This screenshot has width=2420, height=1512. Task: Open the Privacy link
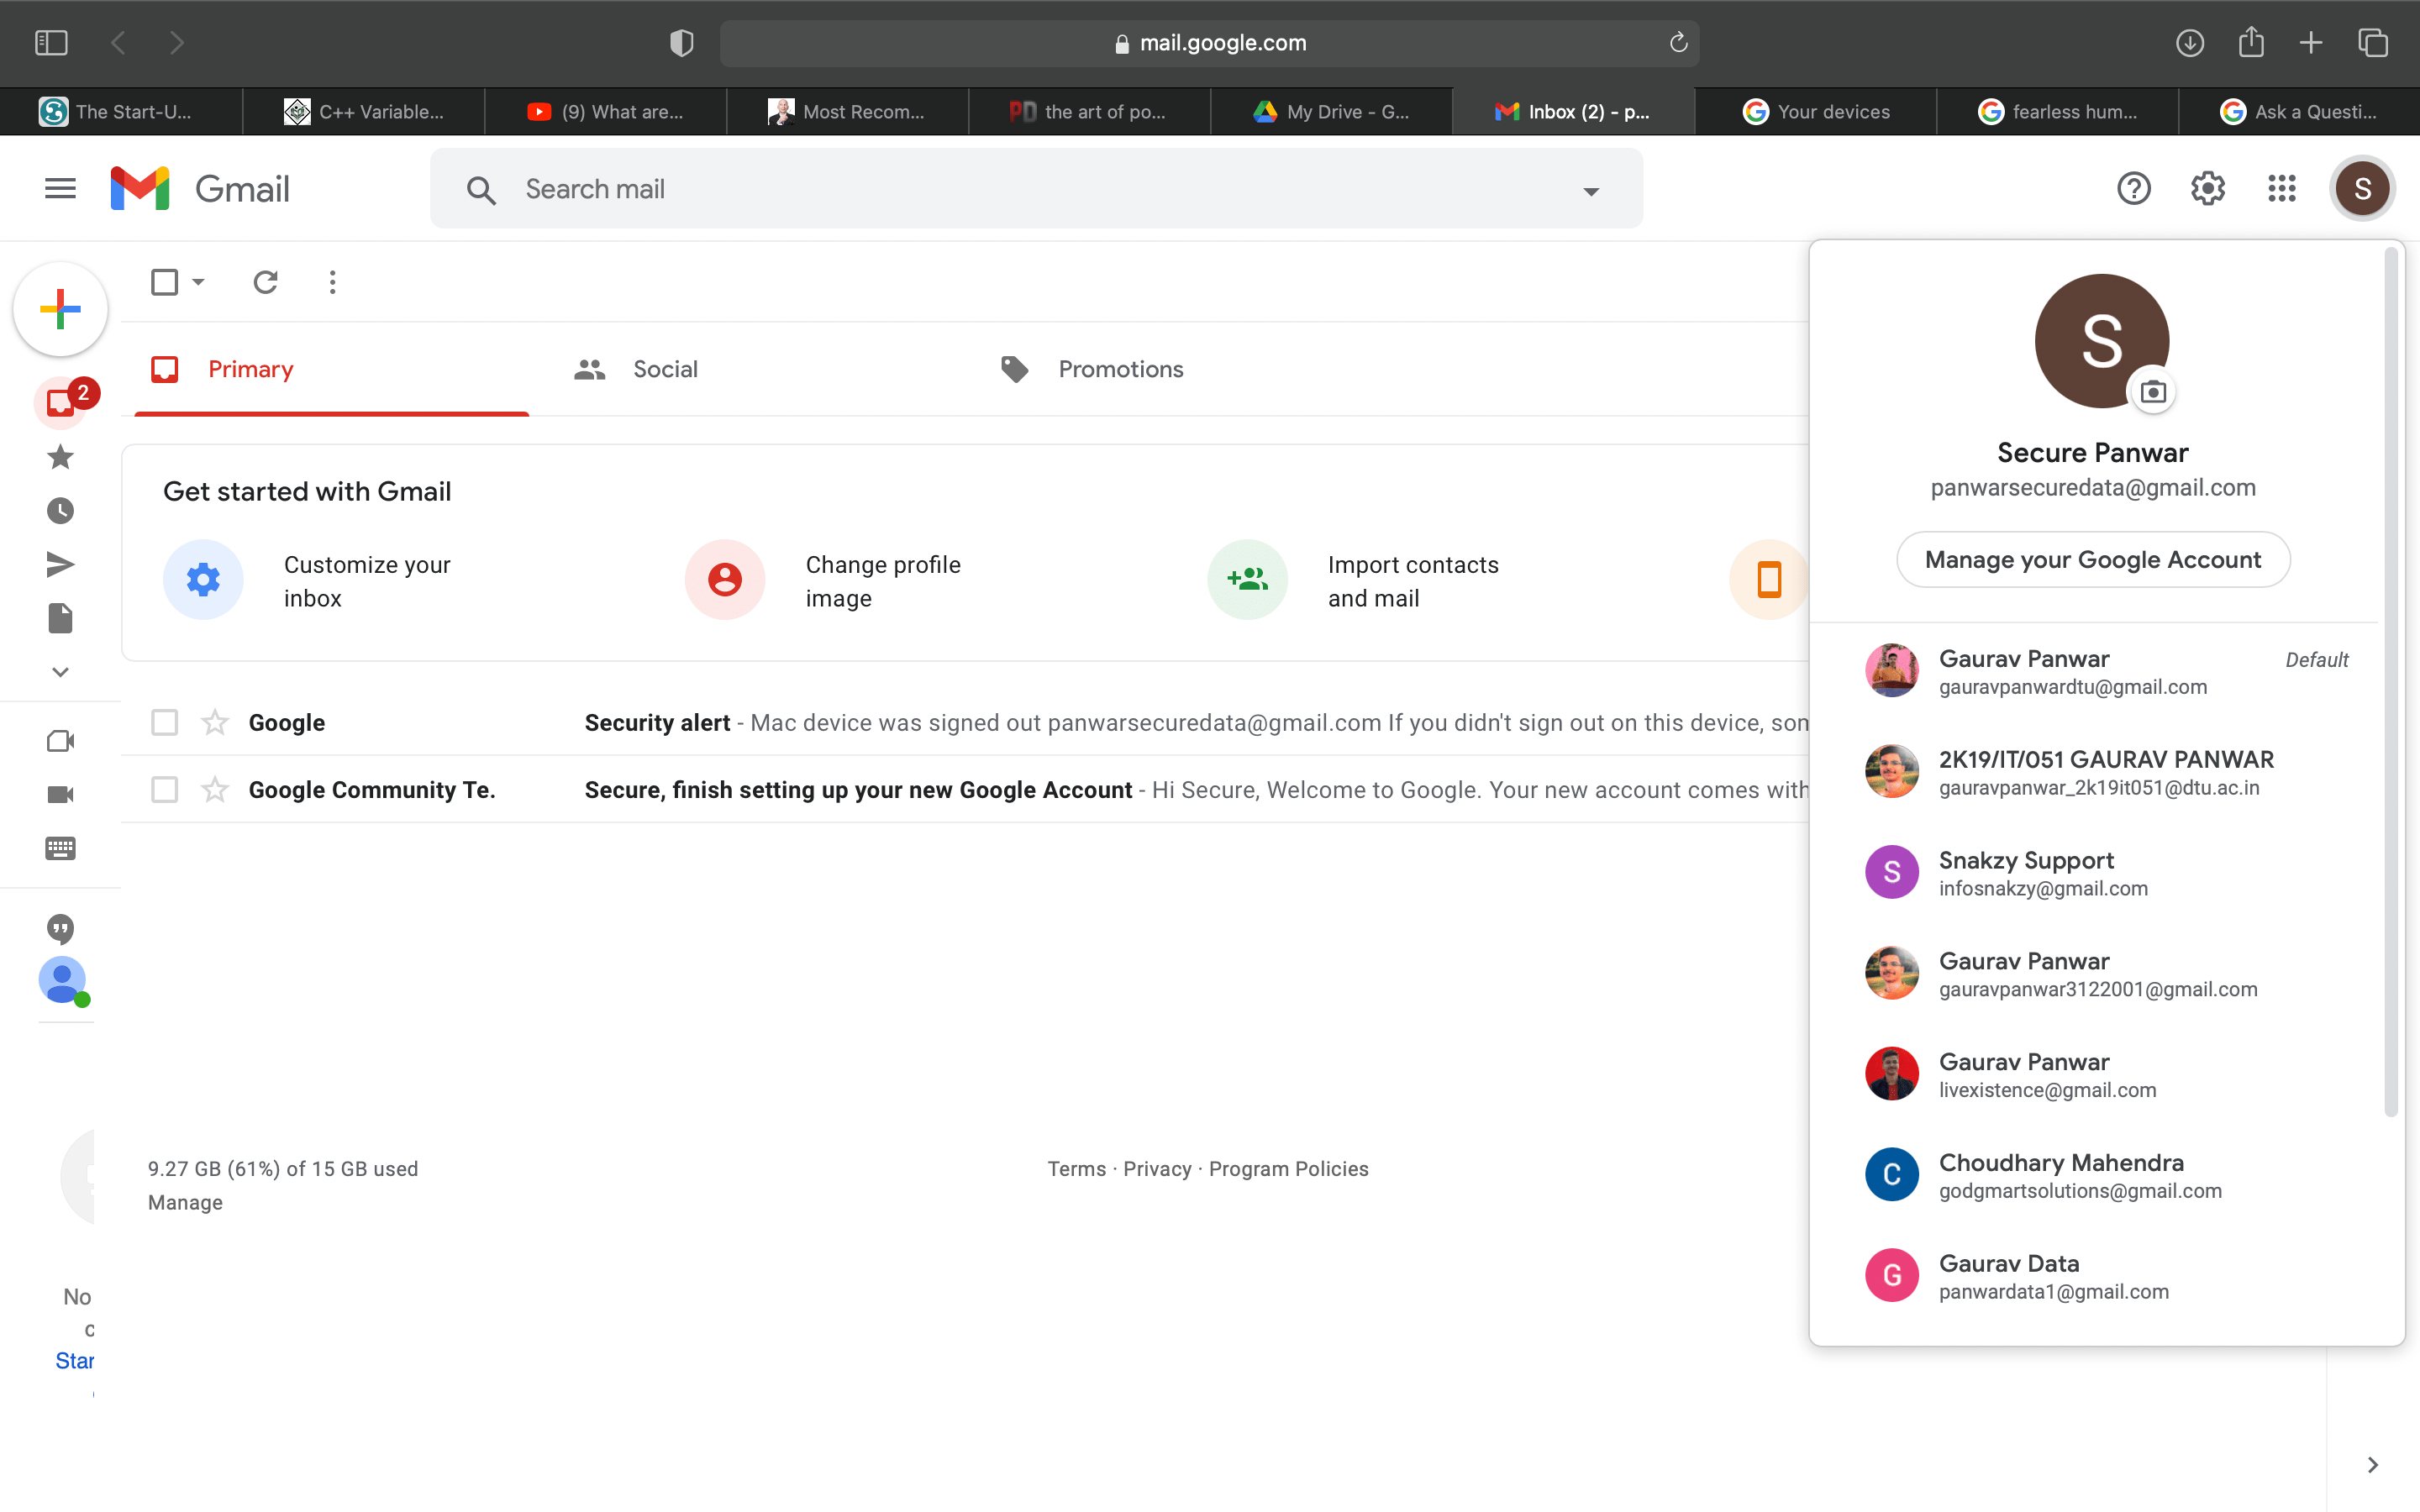pyautogui.click(x=1157, y=1168)
